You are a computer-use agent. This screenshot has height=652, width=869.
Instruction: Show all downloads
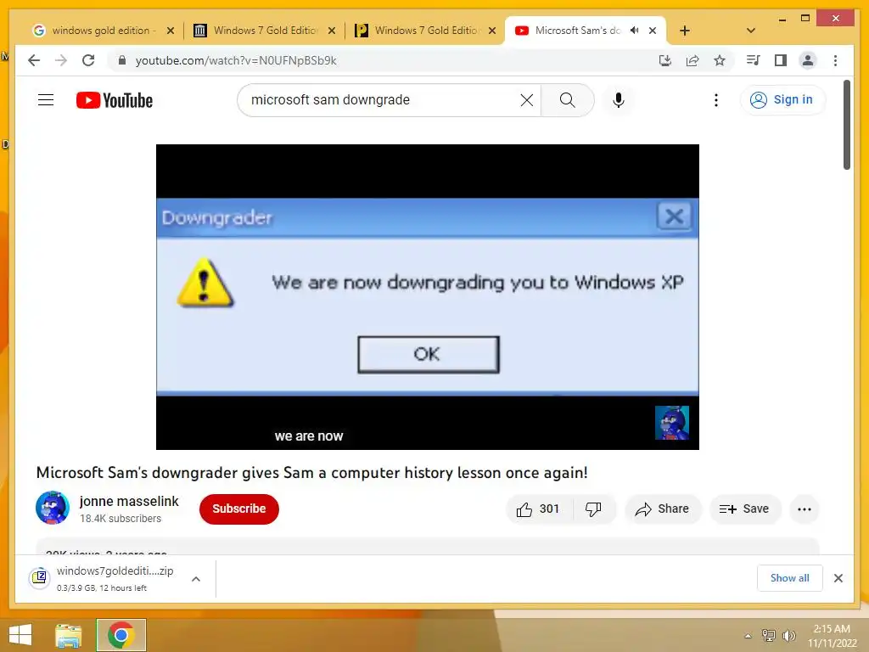tap(790, 578)
